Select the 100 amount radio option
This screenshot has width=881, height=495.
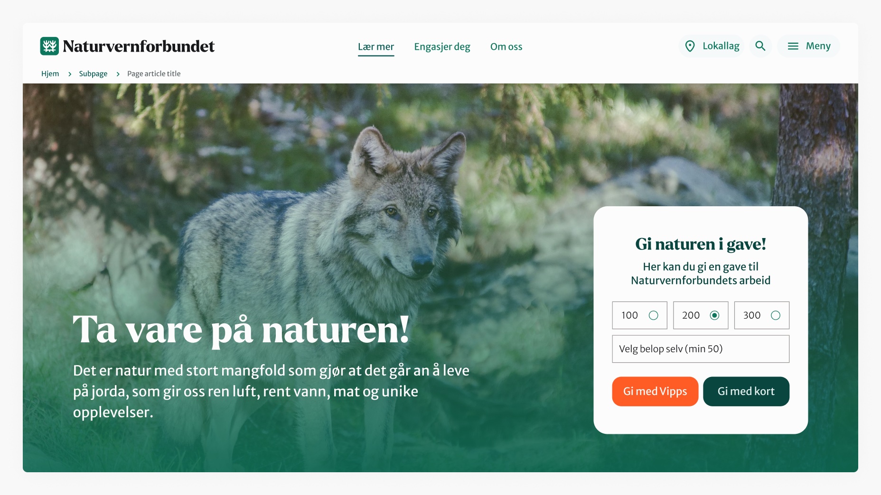(639, 315)
